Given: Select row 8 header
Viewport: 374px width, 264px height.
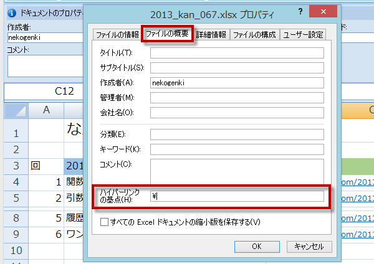Looking at the screenshot, I should [x=16, y=219].
